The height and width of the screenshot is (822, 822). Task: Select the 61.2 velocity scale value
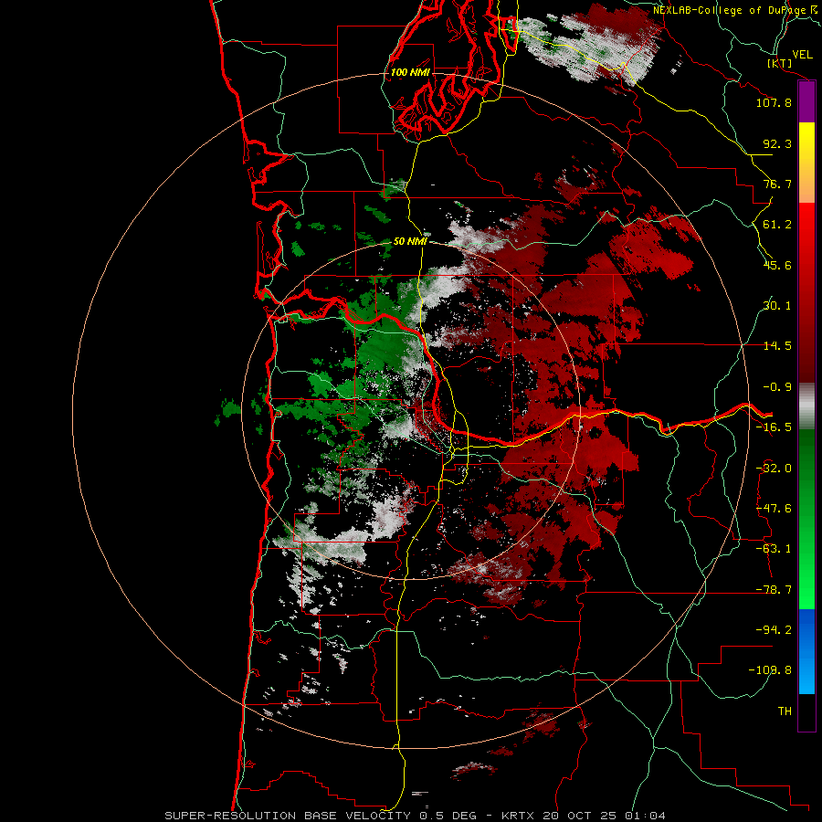[777, 225]
